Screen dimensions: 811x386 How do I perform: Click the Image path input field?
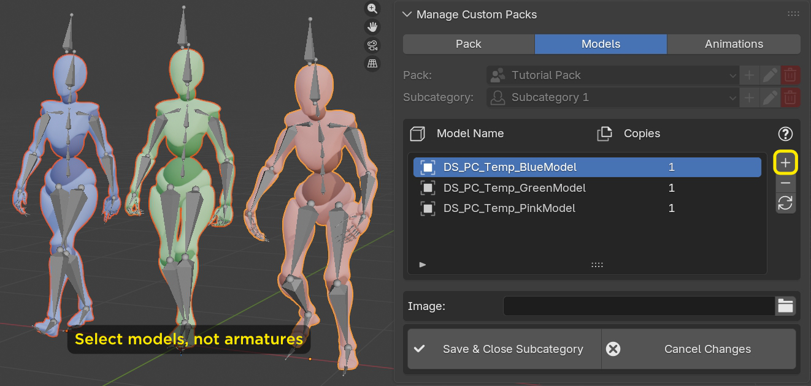click(x=639, y=306)
